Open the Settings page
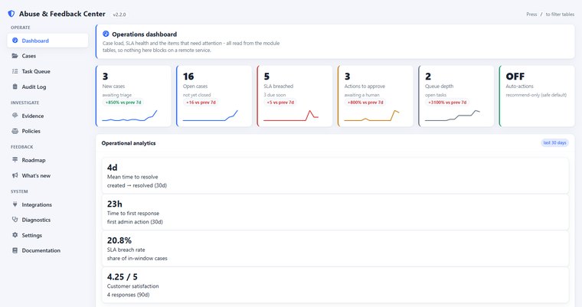 [x=47, y=235]
